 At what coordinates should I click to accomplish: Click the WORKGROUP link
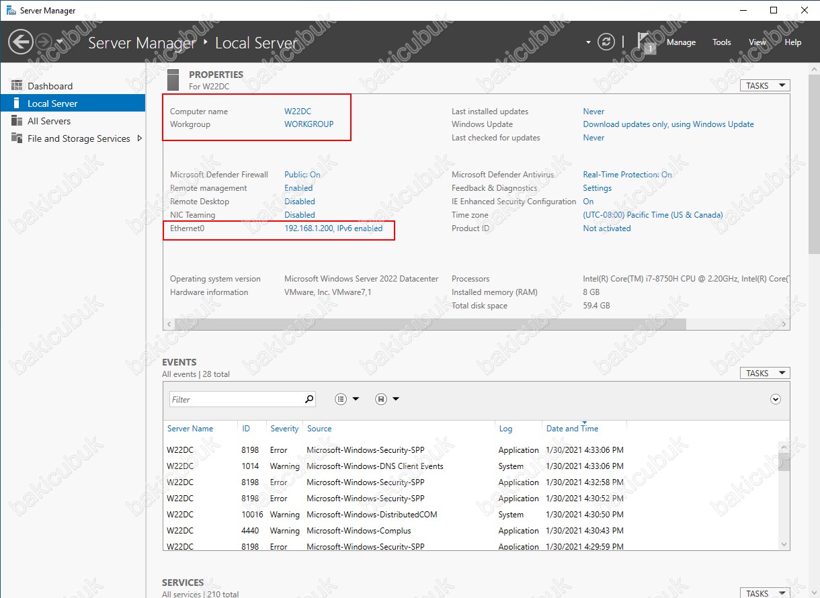point(309,124)
